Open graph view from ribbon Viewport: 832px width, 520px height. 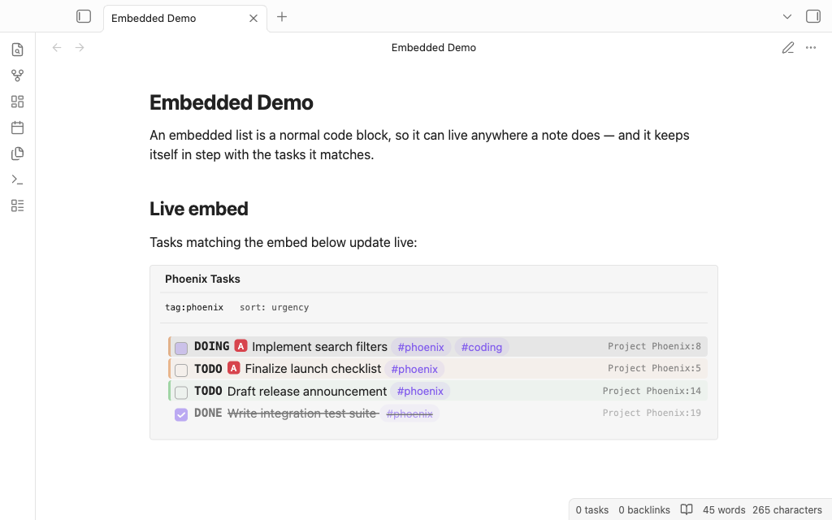coord(18,76)
